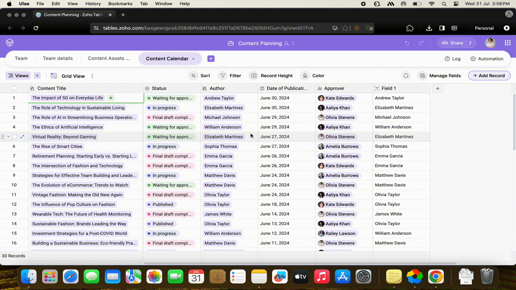Open the apps grid icon beside the avatar
This screenshot has width=516, height=290.
(508, 43)
